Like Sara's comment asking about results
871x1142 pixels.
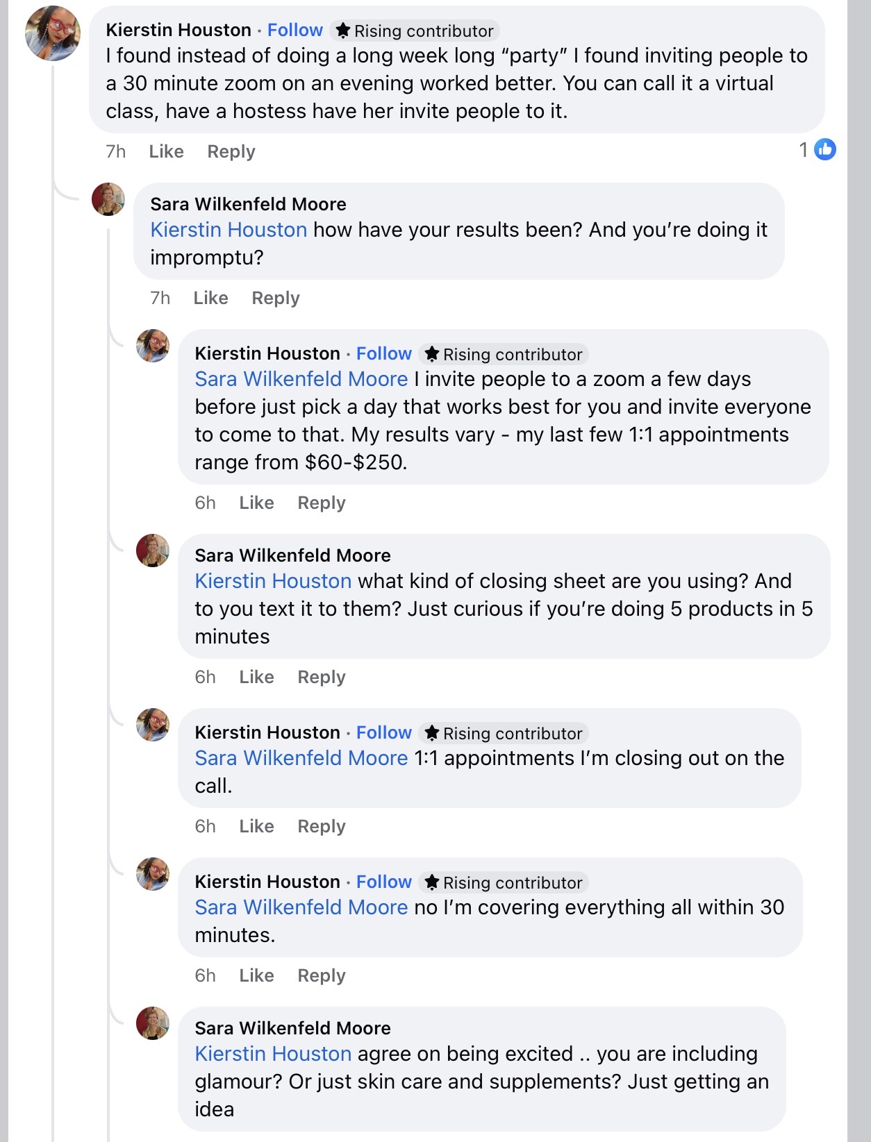(210, 298)
